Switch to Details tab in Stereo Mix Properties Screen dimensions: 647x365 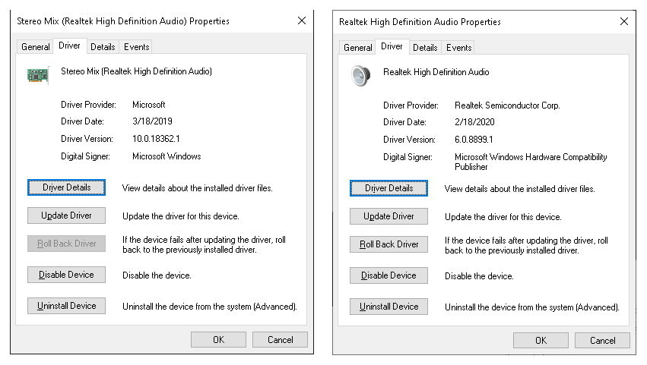pyautogui.click(x=103, y=47)
